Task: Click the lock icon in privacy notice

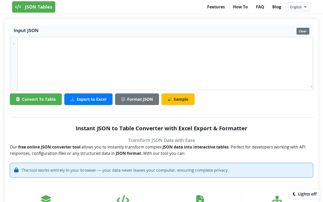Action: [x=16, y=170]
